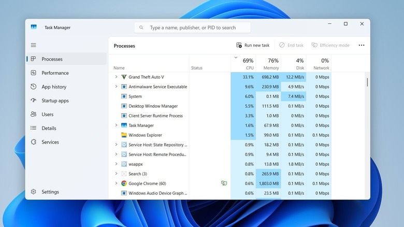Select the Desktop Window Manager name text

point(153,106)
